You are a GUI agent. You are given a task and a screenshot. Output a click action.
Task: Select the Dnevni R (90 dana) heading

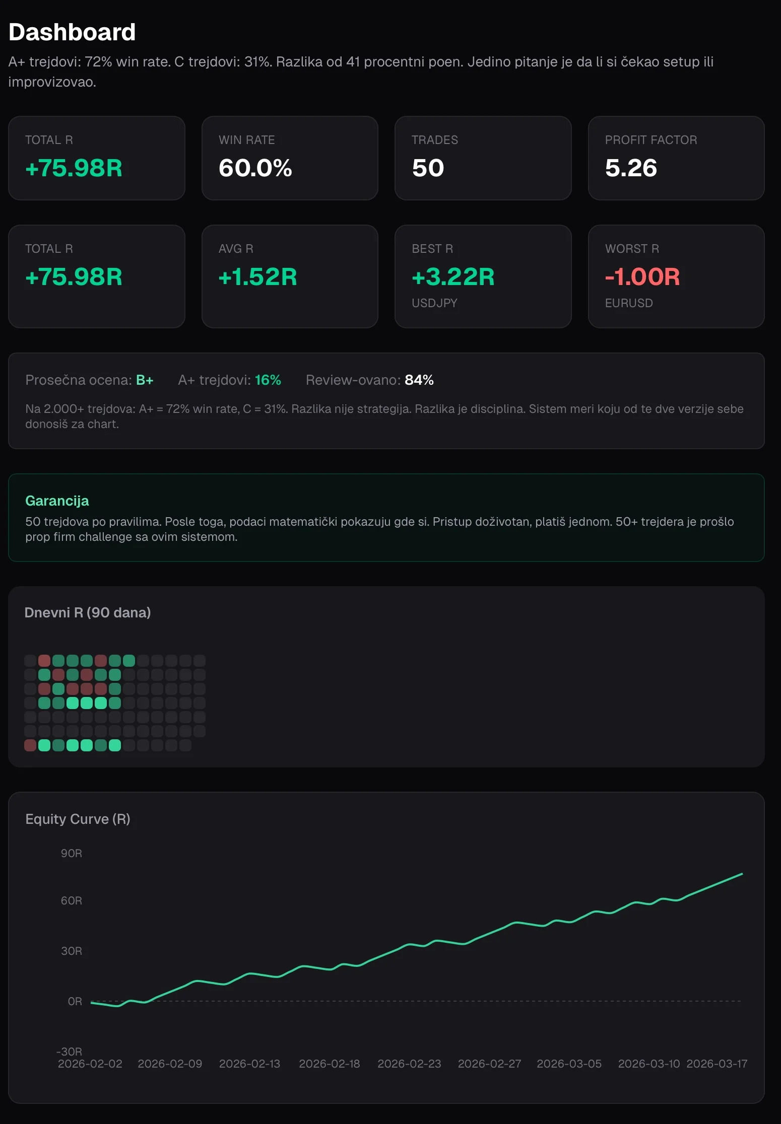(88, 613)
